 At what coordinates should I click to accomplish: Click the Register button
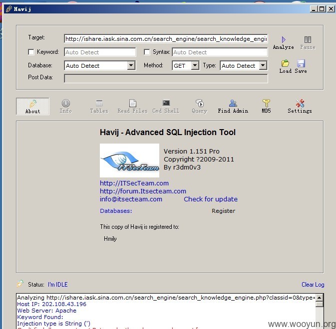223,211
